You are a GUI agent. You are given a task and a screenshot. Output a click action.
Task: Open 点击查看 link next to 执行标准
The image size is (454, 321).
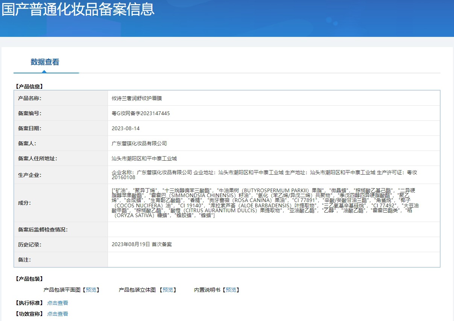coord(58,303)
